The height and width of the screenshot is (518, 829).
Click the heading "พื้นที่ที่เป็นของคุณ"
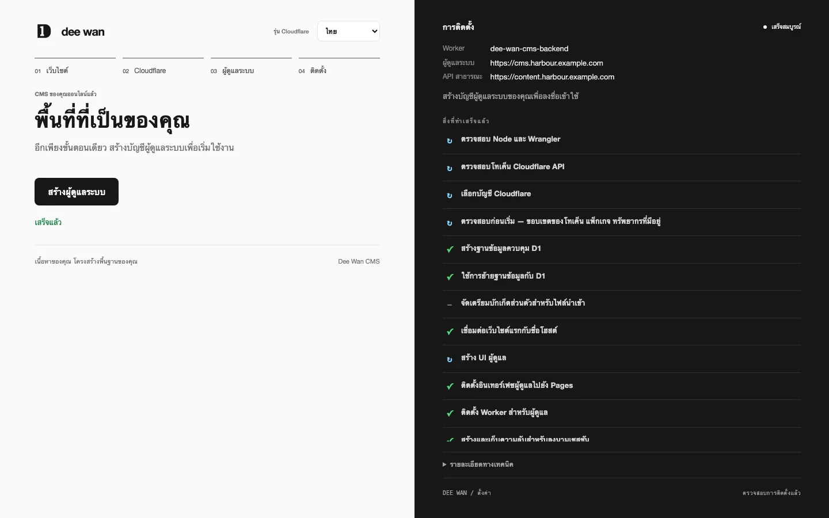click(112, 120)
